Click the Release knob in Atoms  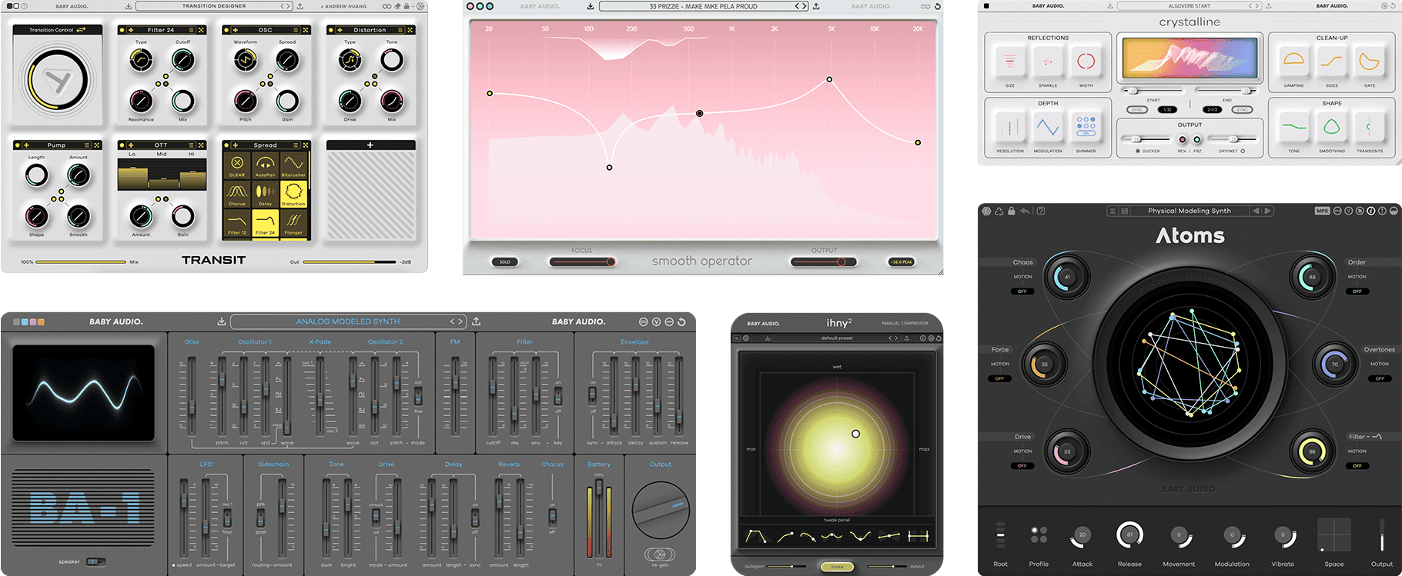1129,534
